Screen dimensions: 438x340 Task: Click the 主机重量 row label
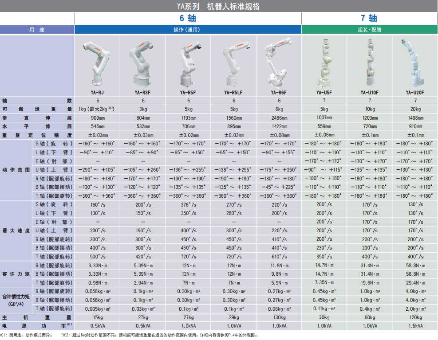(x=37, y=317)
